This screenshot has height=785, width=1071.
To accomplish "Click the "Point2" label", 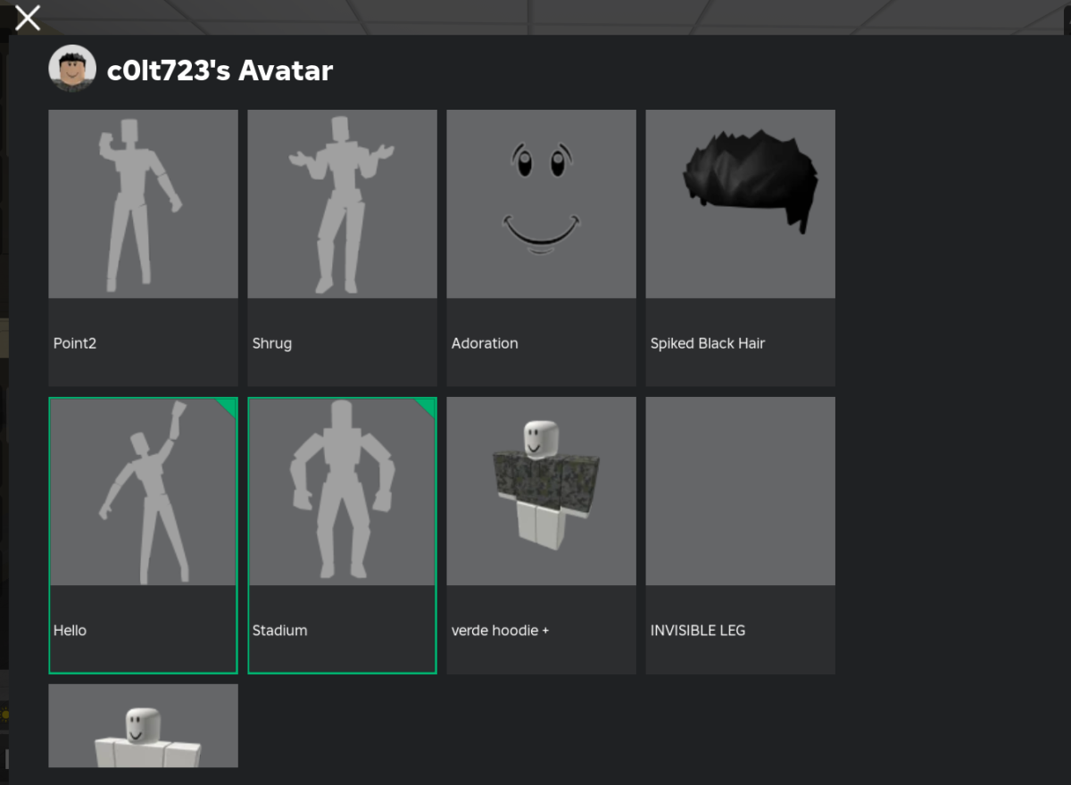I will (x=75, y=343).
